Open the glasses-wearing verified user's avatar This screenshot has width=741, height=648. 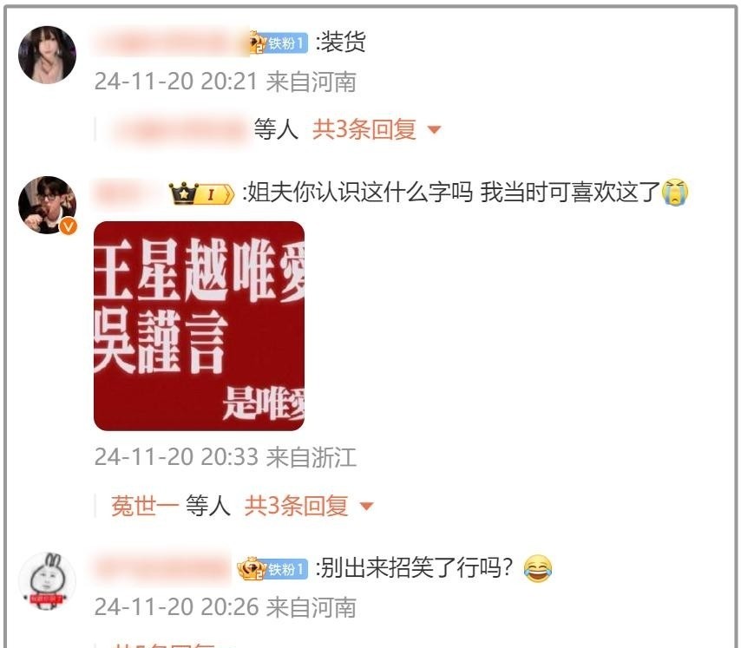[x=47, y=205]
